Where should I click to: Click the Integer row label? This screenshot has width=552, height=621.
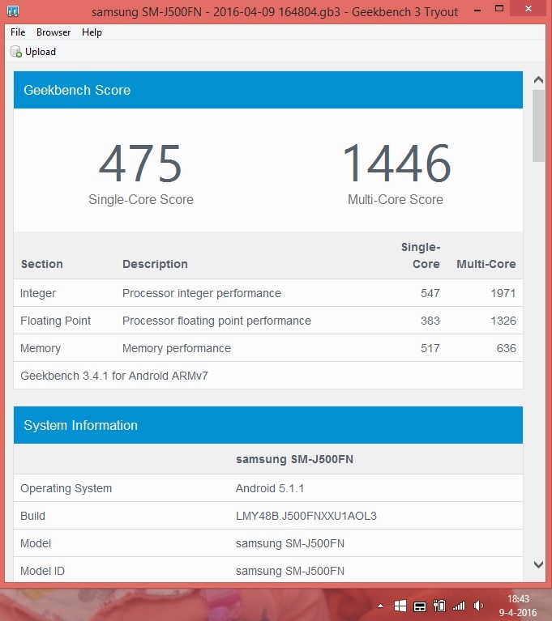click(38, 293)
